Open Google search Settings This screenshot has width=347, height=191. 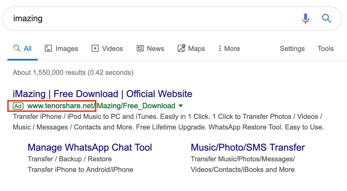point(292,49)
